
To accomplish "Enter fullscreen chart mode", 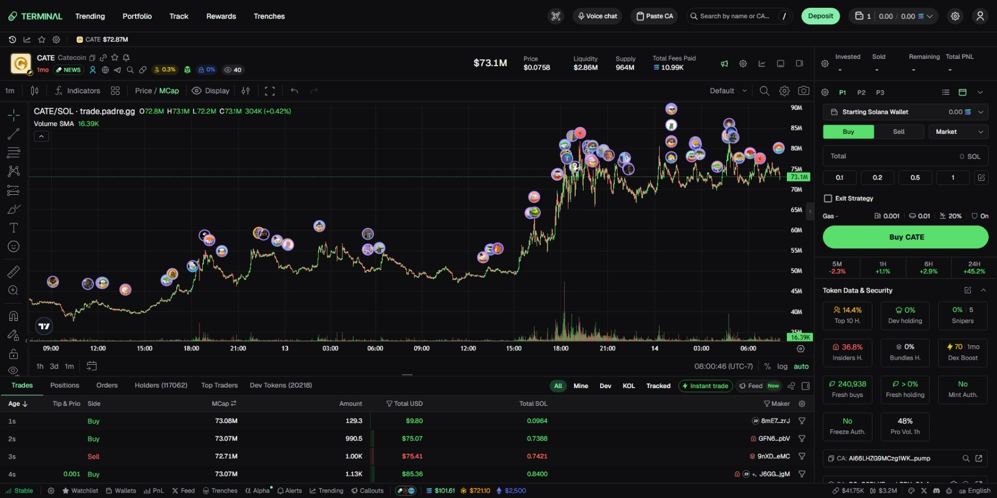I will pyautogui.click(x=270, y=90).
